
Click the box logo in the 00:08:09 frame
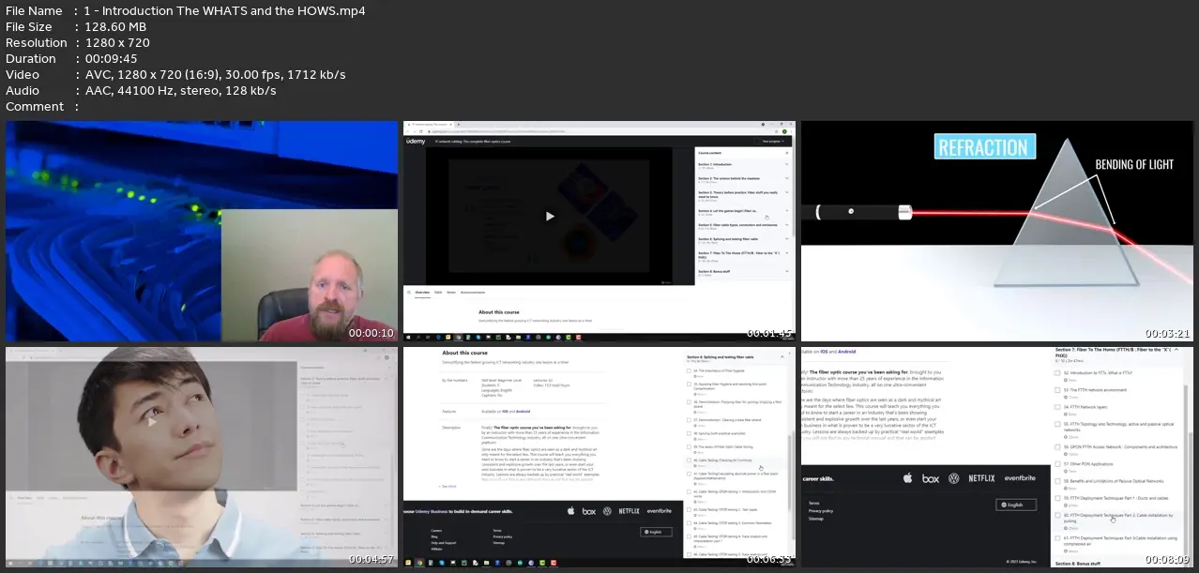pyautogui.click(x=931, y=478)
